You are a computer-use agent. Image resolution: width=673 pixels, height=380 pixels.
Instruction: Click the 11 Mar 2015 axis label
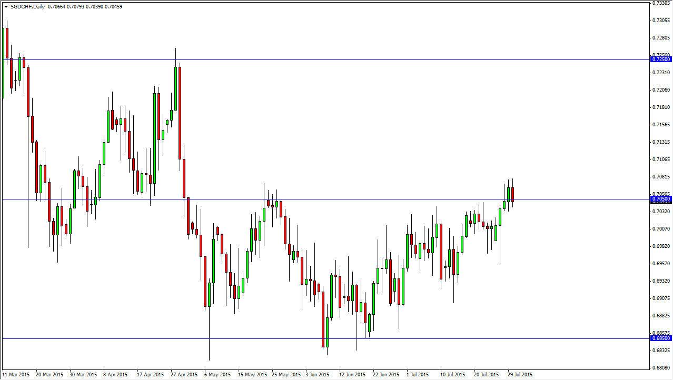(x=17, y=375)
